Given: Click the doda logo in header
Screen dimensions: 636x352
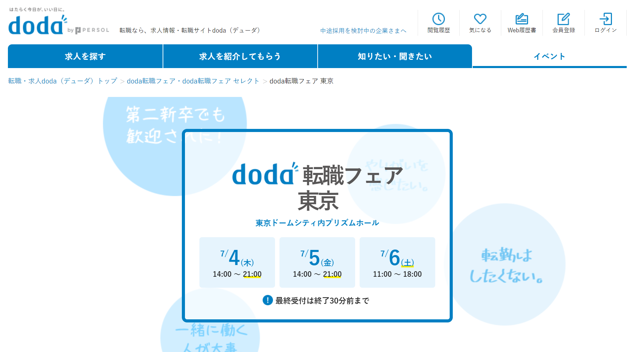Looking at the screenshot, I should 38,25.
